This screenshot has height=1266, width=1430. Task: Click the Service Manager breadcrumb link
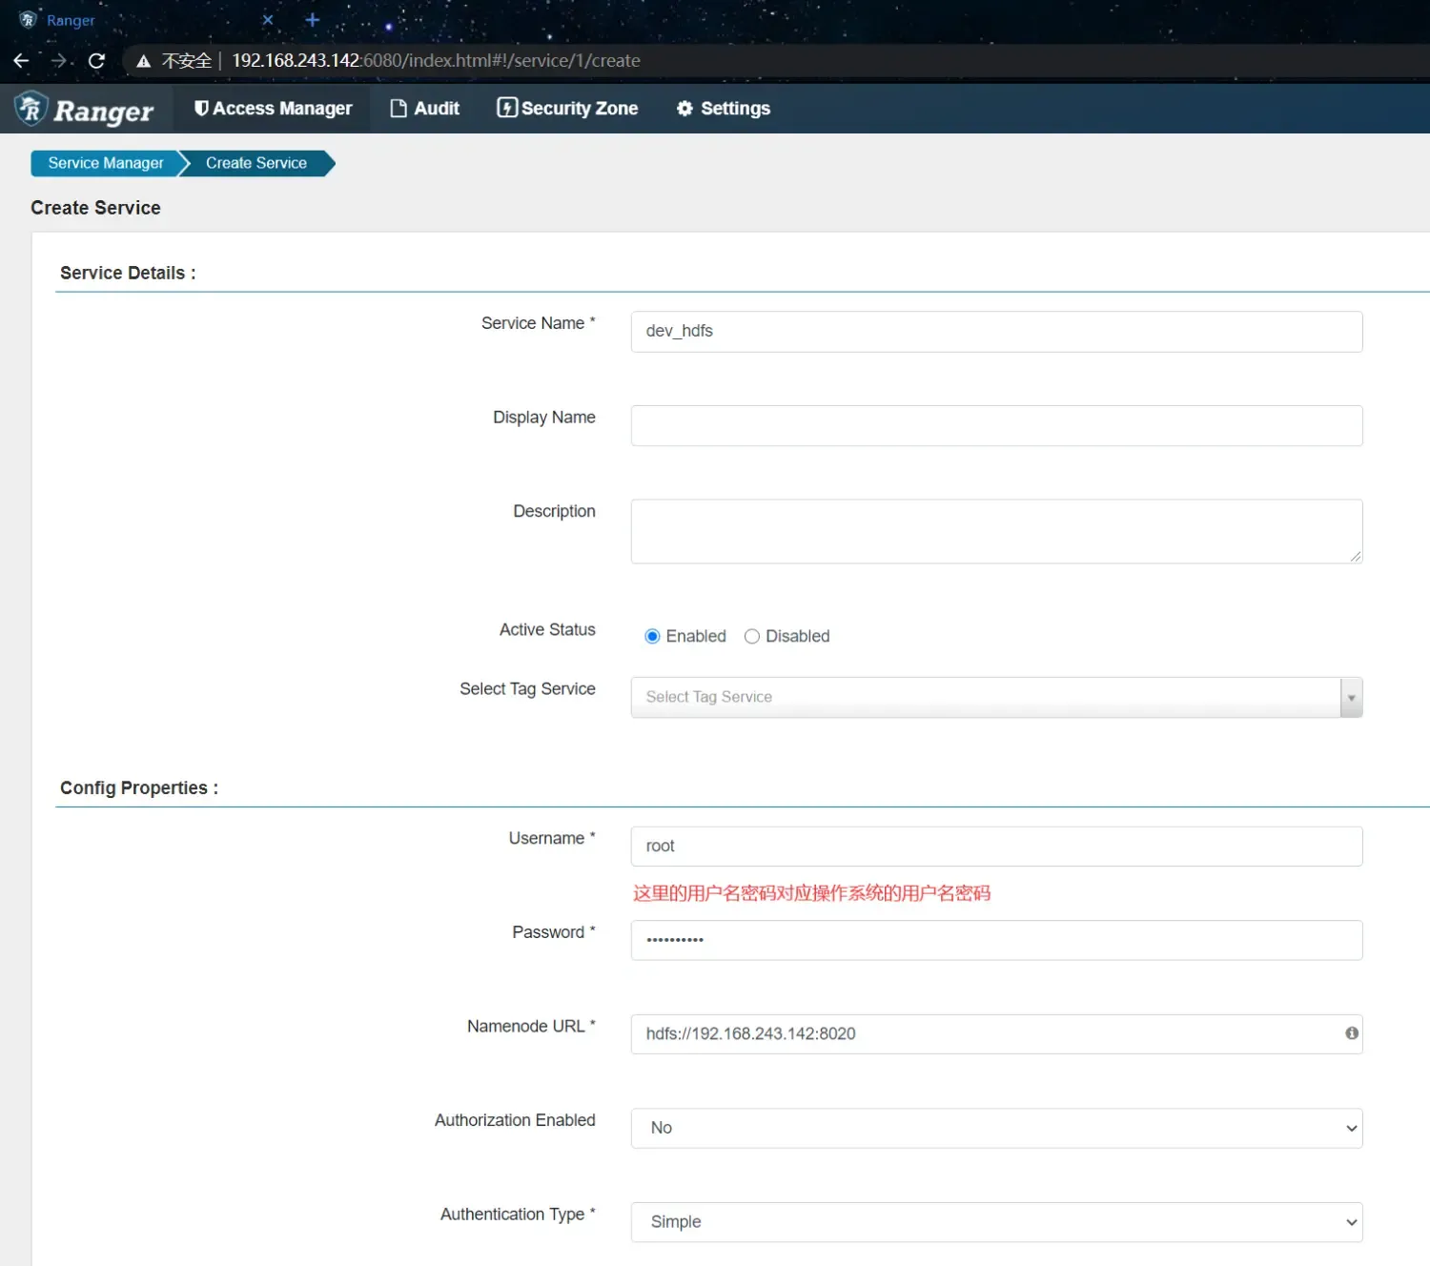tap(106, 163)
